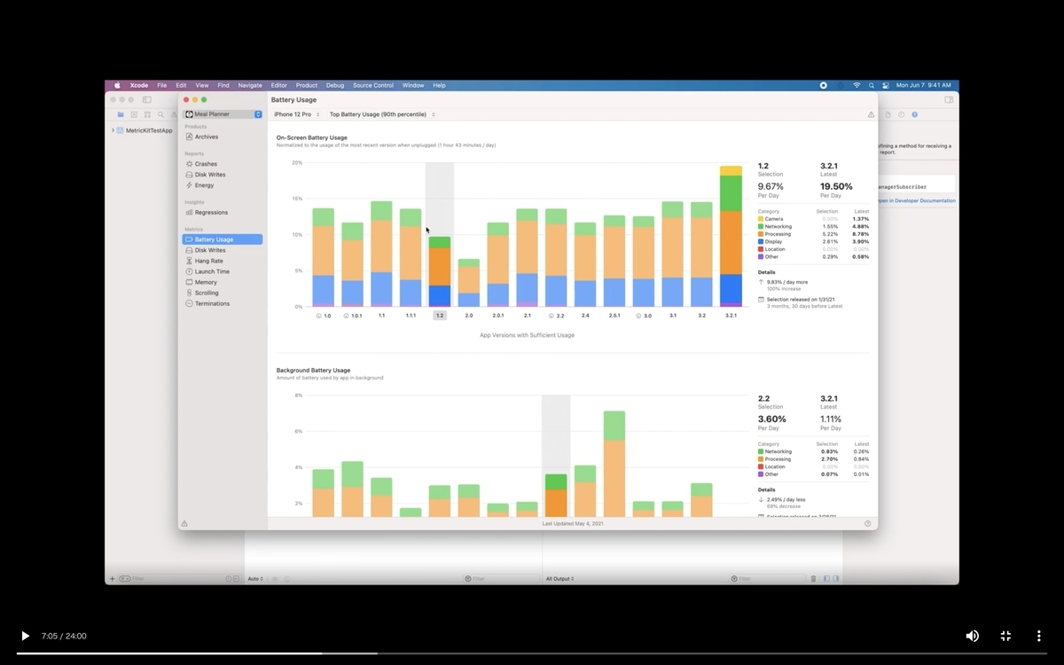Image resolution: width=1064 pixels, height=665 pixels.
Task: Click "Last Updated May 4, 2021" status text
Action: tap(573, 524)
